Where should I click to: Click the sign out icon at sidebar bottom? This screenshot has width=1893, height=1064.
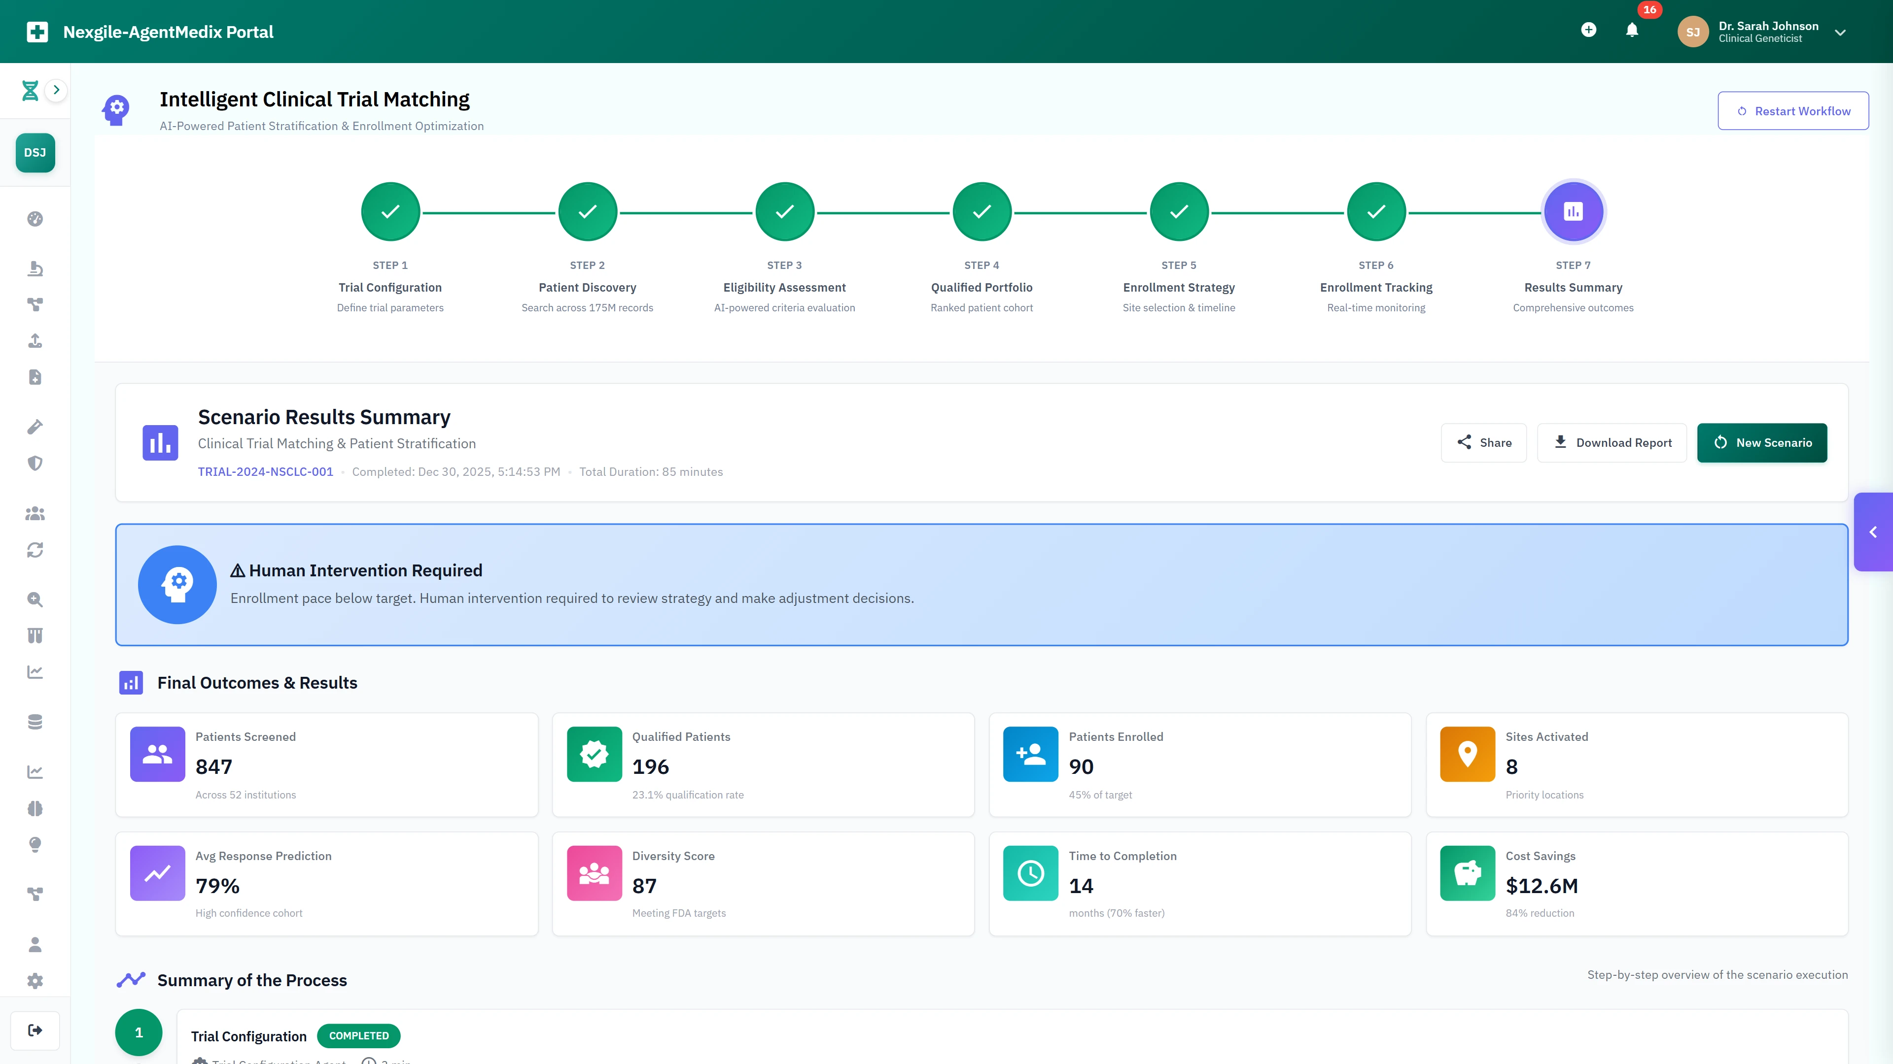pyautogui.click(x=35, y=1030)
